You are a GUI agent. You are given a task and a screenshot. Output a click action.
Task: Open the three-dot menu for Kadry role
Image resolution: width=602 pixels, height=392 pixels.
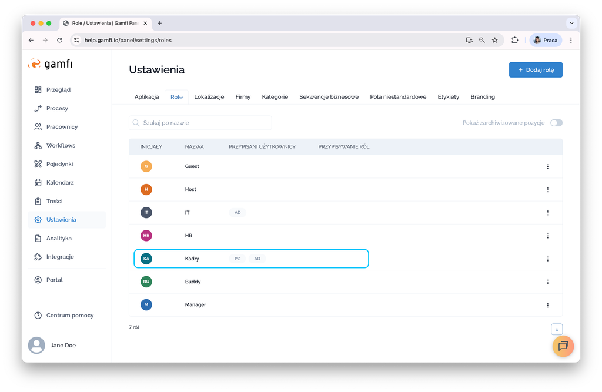[547, 259]
